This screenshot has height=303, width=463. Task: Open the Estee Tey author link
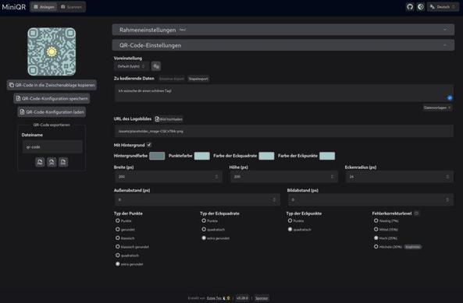[214, 298]
